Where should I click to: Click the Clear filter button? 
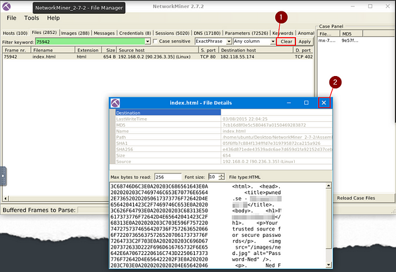tap(286, 41)
